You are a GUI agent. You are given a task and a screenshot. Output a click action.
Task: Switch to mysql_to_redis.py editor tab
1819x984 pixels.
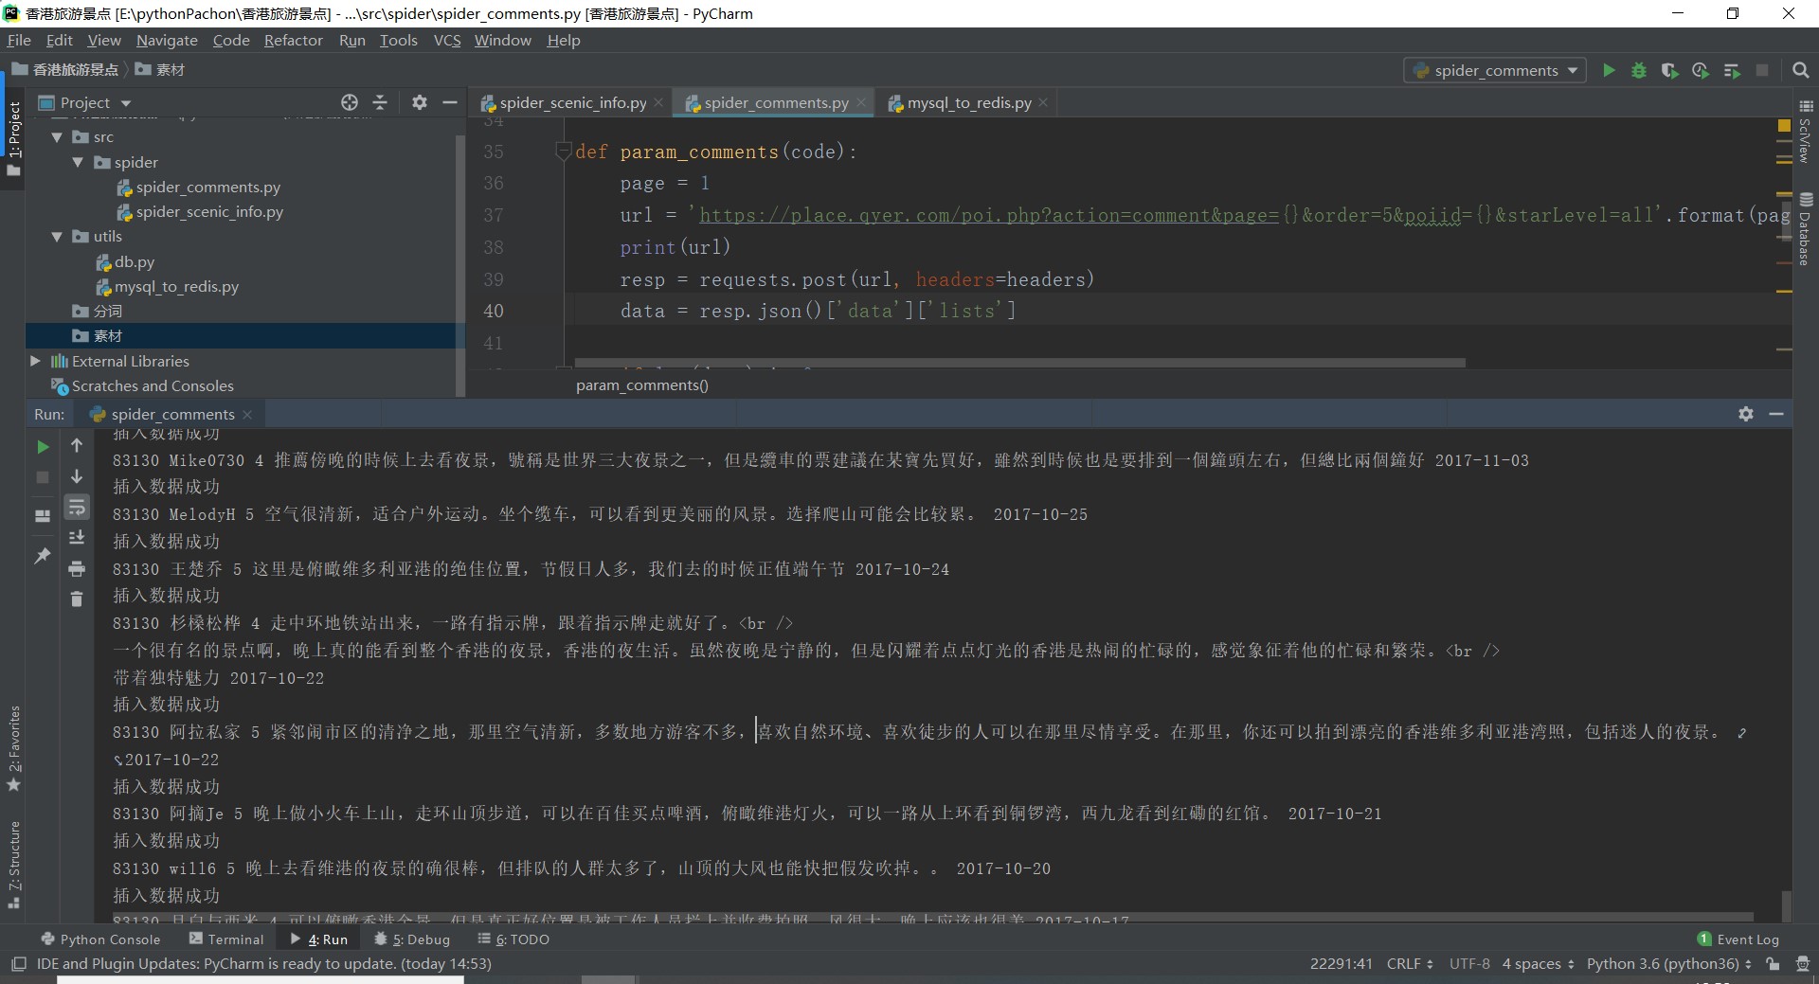click(x=967, y=102)
